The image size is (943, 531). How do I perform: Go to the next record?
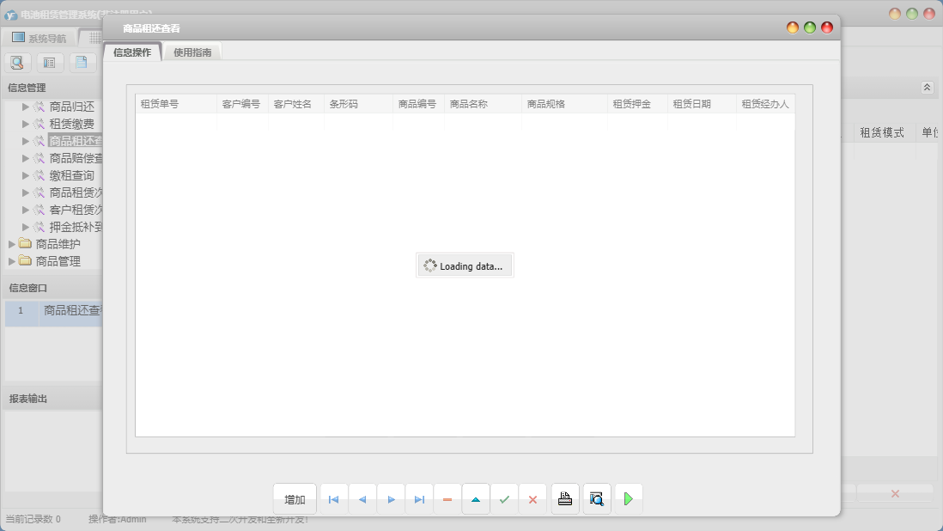(391, 499)
